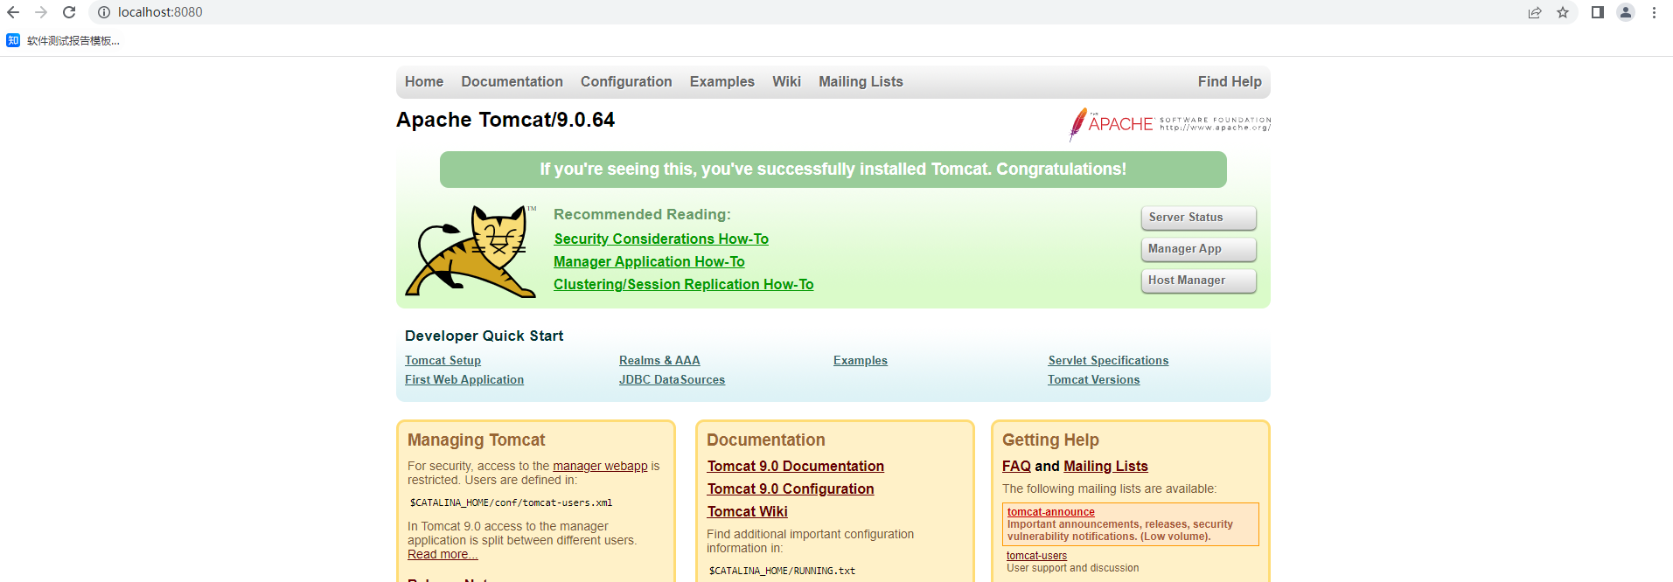Click the Getting Help heading

(1050, 440)
